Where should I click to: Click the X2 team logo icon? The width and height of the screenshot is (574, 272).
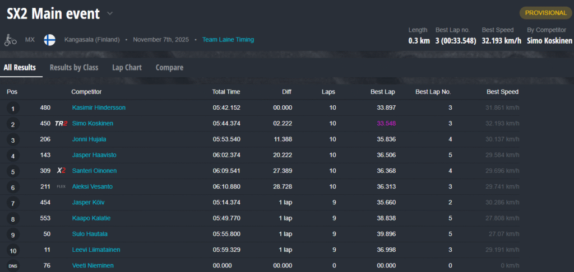pyautogui.click(x=61, y=170)
